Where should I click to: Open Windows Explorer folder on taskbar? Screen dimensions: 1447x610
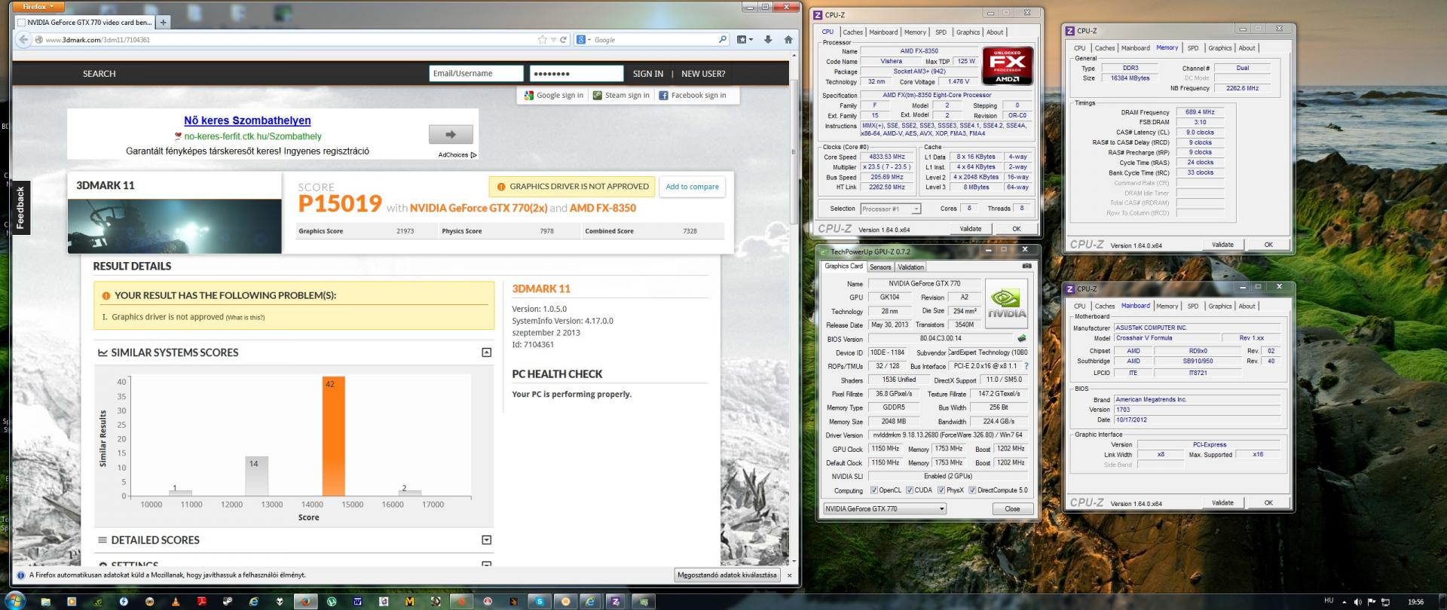point(45,602)
